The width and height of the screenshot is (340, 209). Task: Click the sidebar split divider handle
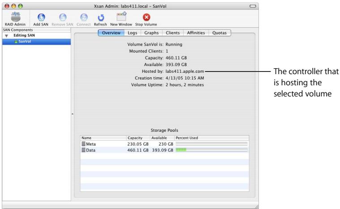click(x=73, y=114)
